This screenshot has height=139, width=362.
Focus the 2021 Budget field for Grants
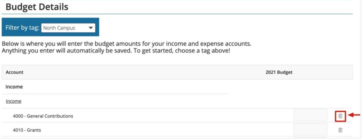click(310, 129)
